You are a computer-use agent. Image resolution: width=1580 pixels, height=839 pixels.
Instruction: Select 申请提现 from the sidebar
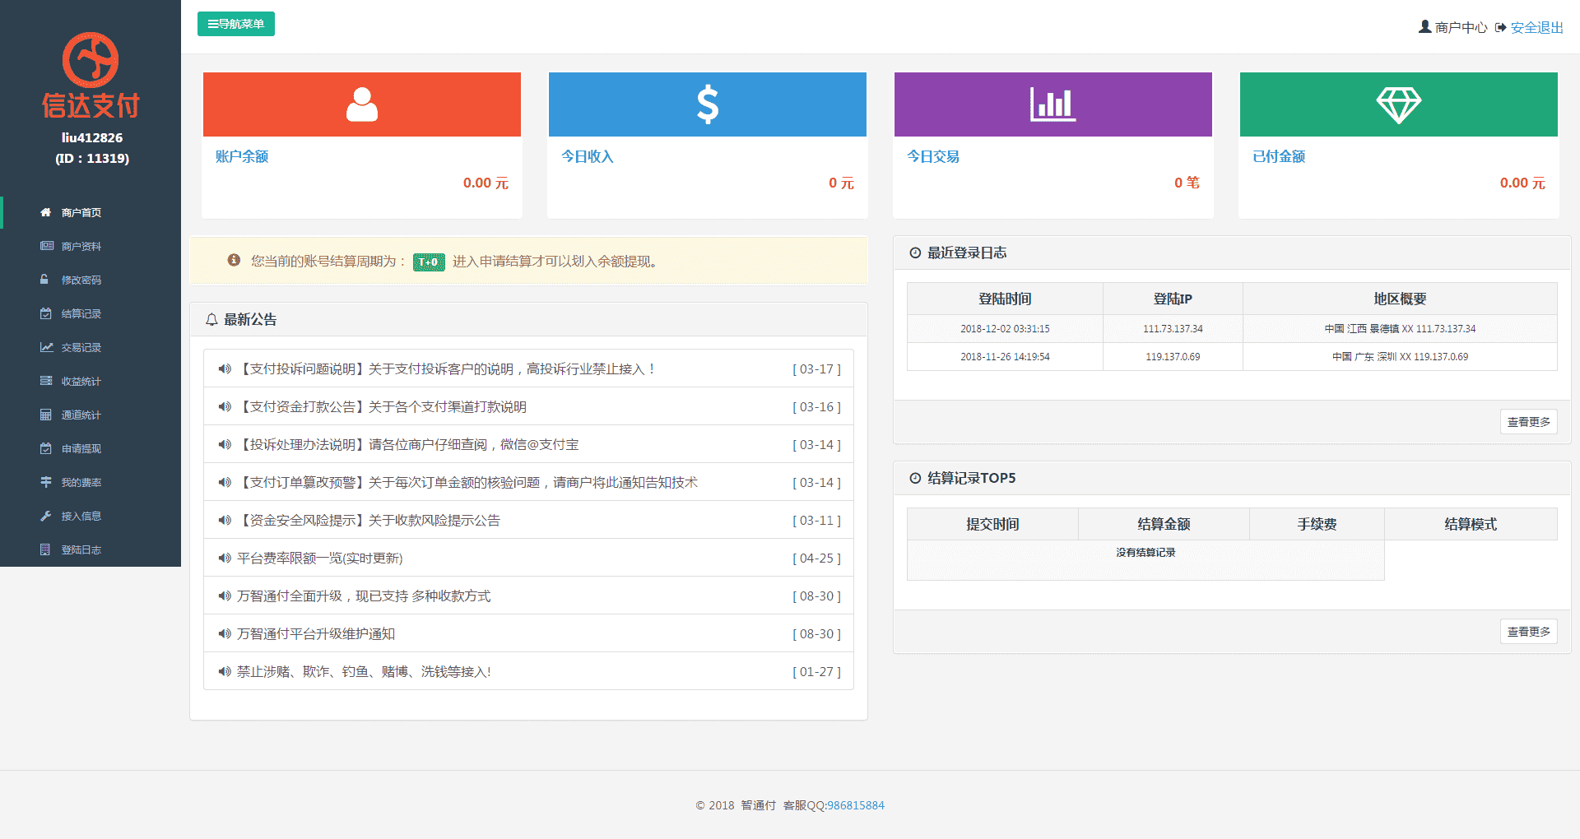pos(81,448)
